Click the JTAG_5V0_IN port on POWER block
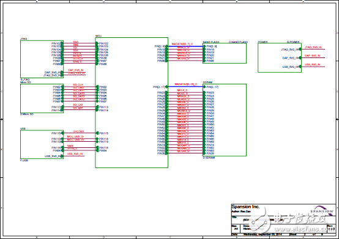 tap(291, 50)
